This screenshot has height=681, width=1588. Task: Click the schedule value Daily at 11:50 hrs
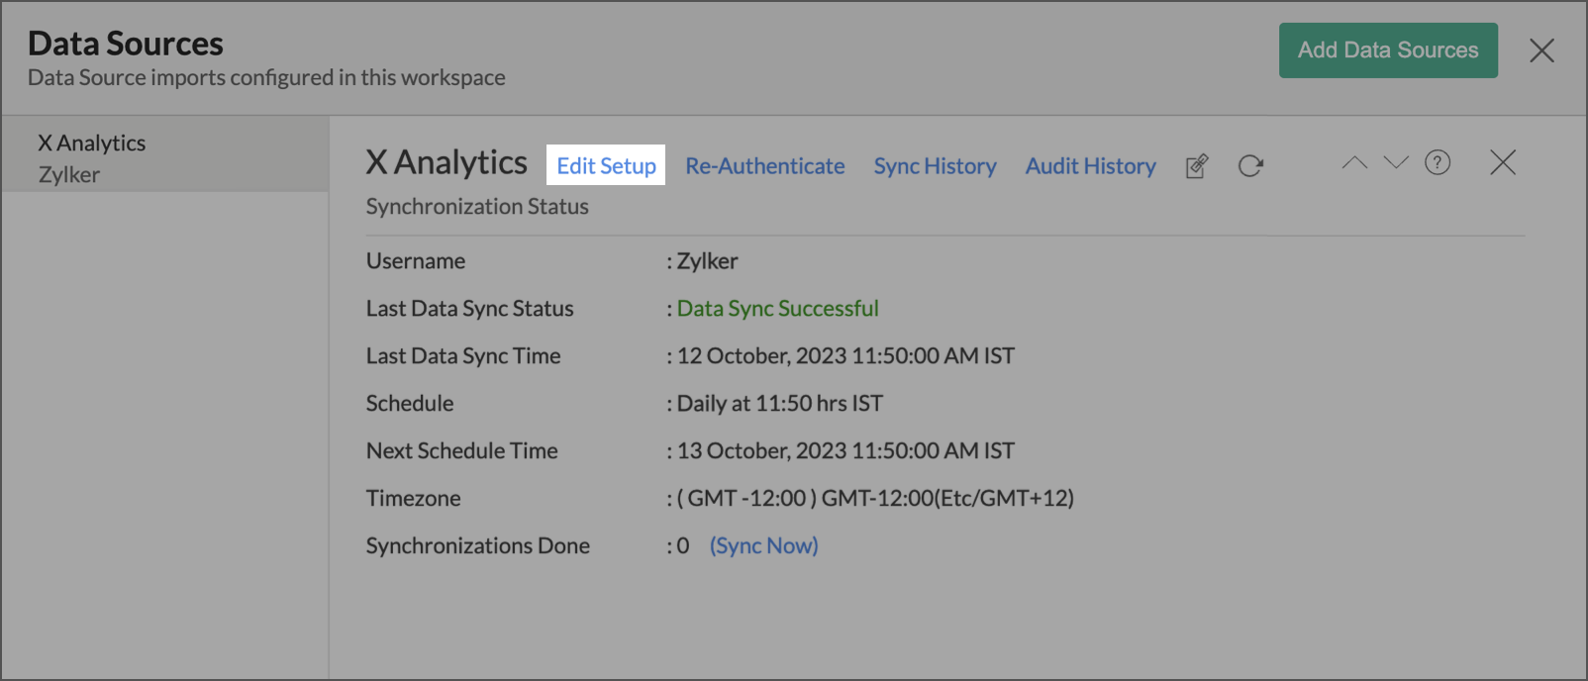(x=780, y=404)
